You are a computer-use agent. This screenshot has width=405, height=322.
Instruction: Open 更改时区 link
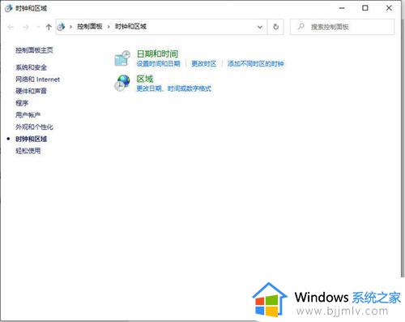pyautogui.click(x=204, y=63)
